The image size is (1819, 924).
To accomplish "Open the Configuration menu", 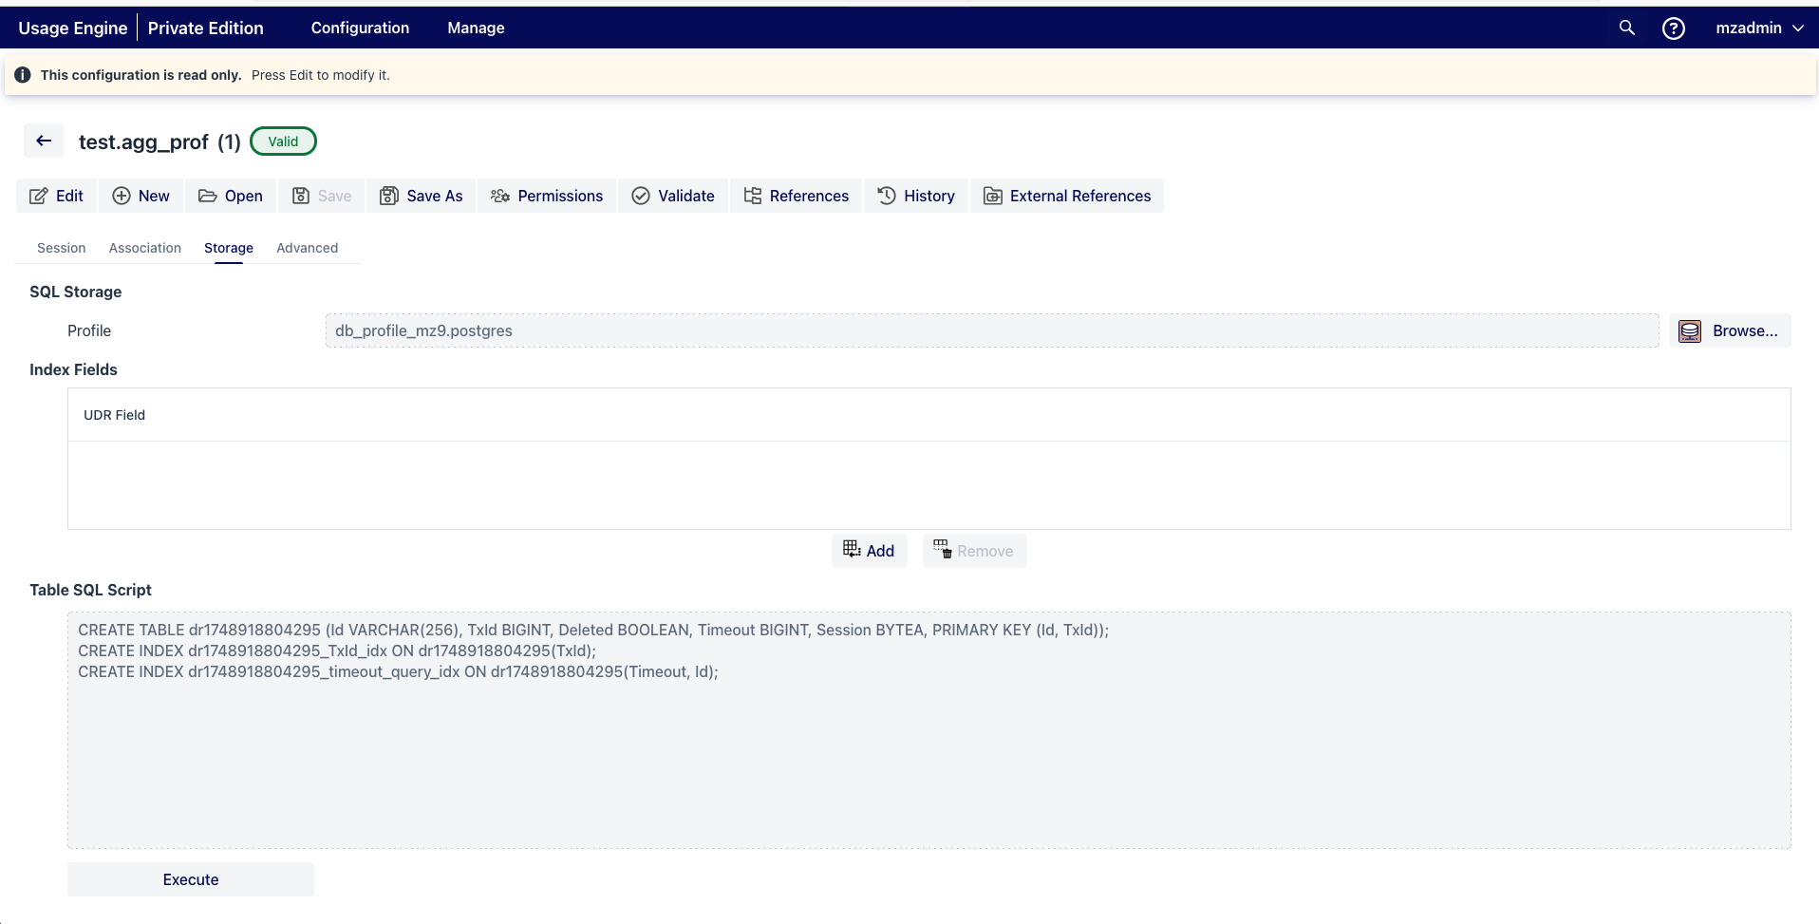I will pyautogui.click(x=359, y=28).
